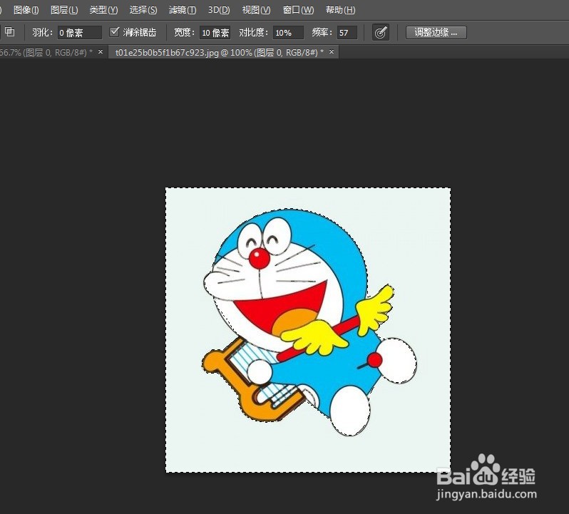The height and width of the screenshot is (514, 569).
Task: Open the 类型(Y) menu
Action: click(x=103, y=10)
